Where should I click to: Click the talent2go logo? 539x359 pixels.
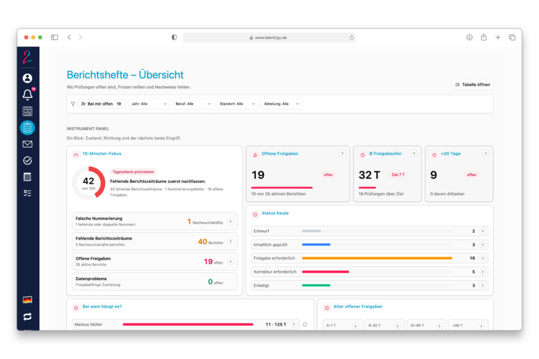pyautogui.click(x=27, y=57)
